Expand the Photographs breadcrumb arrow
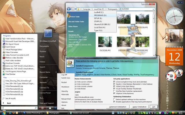Screen dimensions: 185x115 [119, 9]
